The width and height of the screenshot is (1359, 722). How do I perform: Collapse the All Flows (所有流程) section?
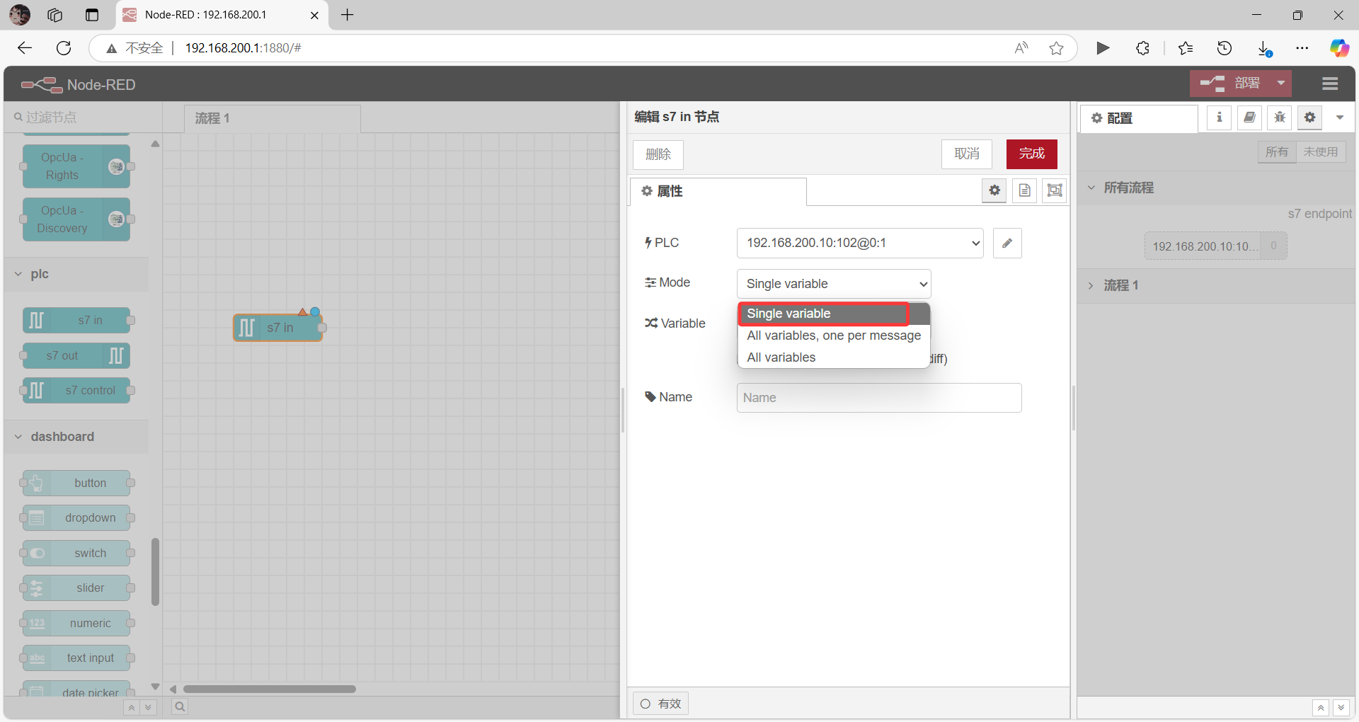point(1216,188)
